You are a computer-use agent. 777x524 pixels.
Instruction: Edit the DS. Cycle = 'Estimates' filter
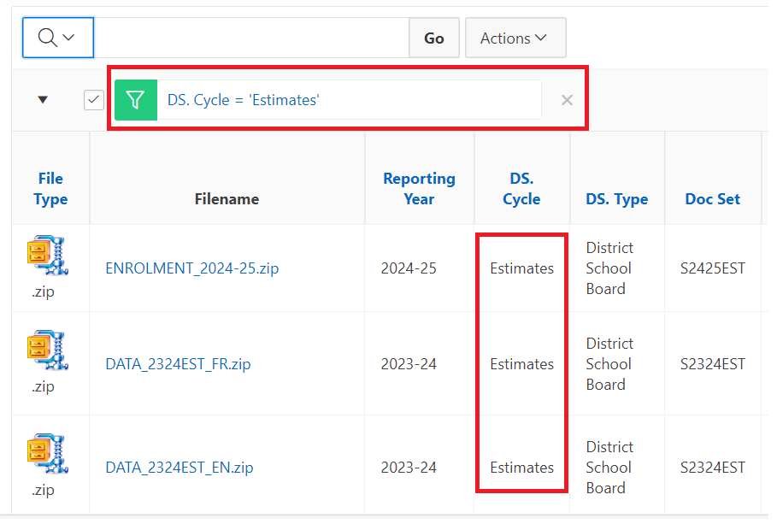click(244, 100)
